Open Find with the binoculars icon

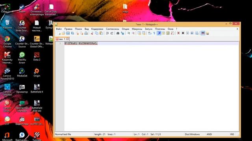(118, 33)
